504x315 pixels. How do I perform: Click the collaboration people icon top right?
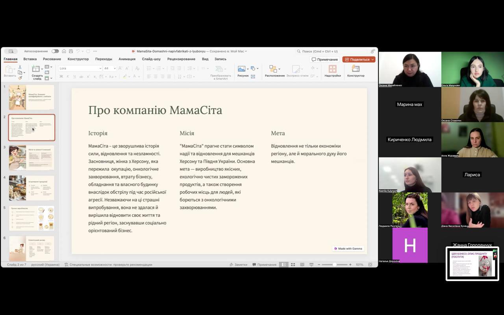(372, 51)
